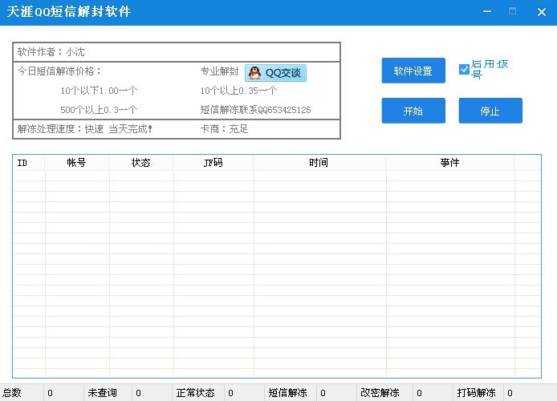Click the 时间 column header

click(x=319, y=163)
